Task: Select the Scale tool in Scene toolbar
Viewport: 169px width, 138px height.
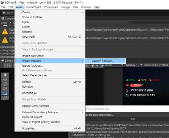Action: tap(5, 89)
